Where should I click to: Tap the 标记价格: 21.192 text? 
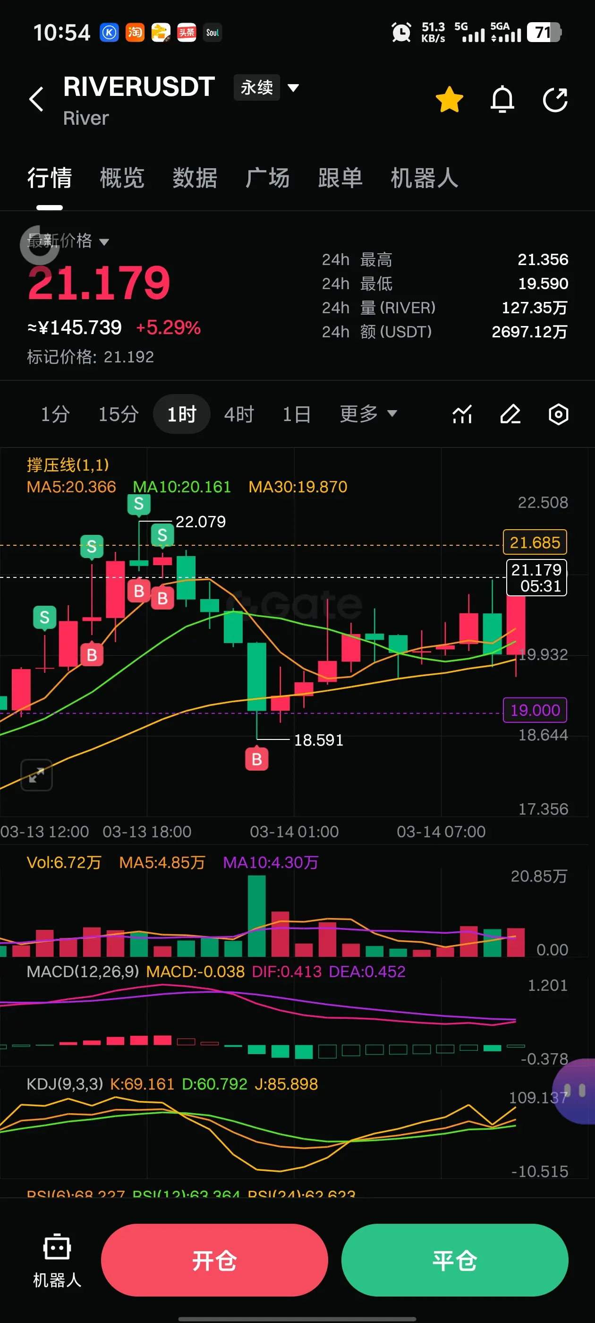pyautogui.click(x=90, y=356)
